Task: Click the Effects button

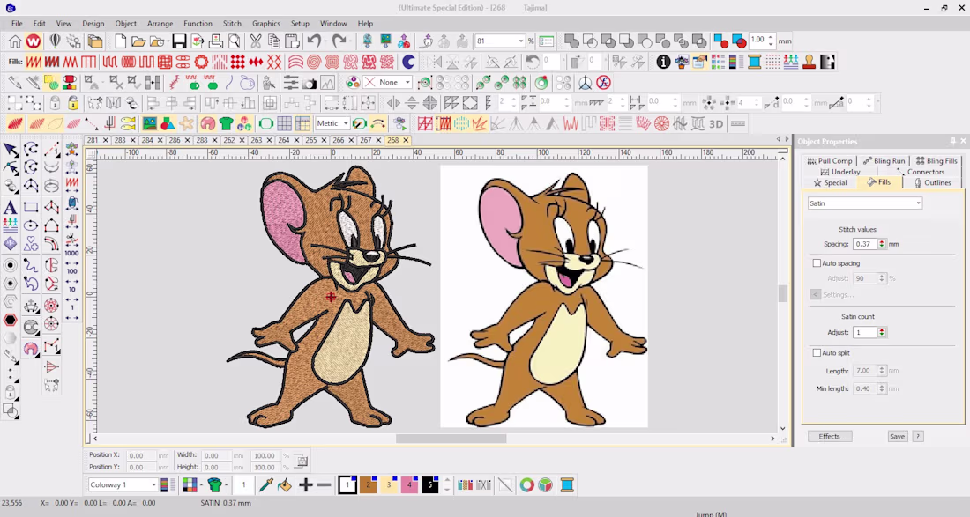Action: (830, 437)
